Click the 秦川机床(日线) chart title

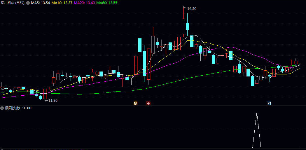[13, 3]
